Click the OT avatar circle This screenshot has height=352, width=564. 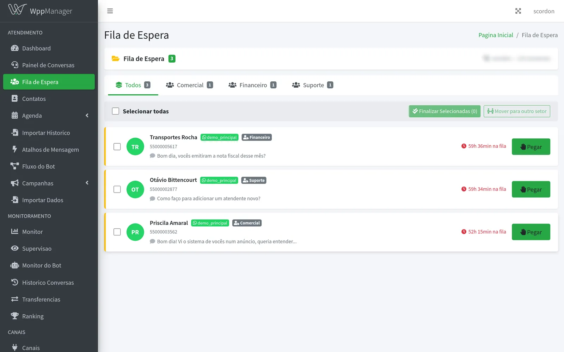(x=135, y=189)
